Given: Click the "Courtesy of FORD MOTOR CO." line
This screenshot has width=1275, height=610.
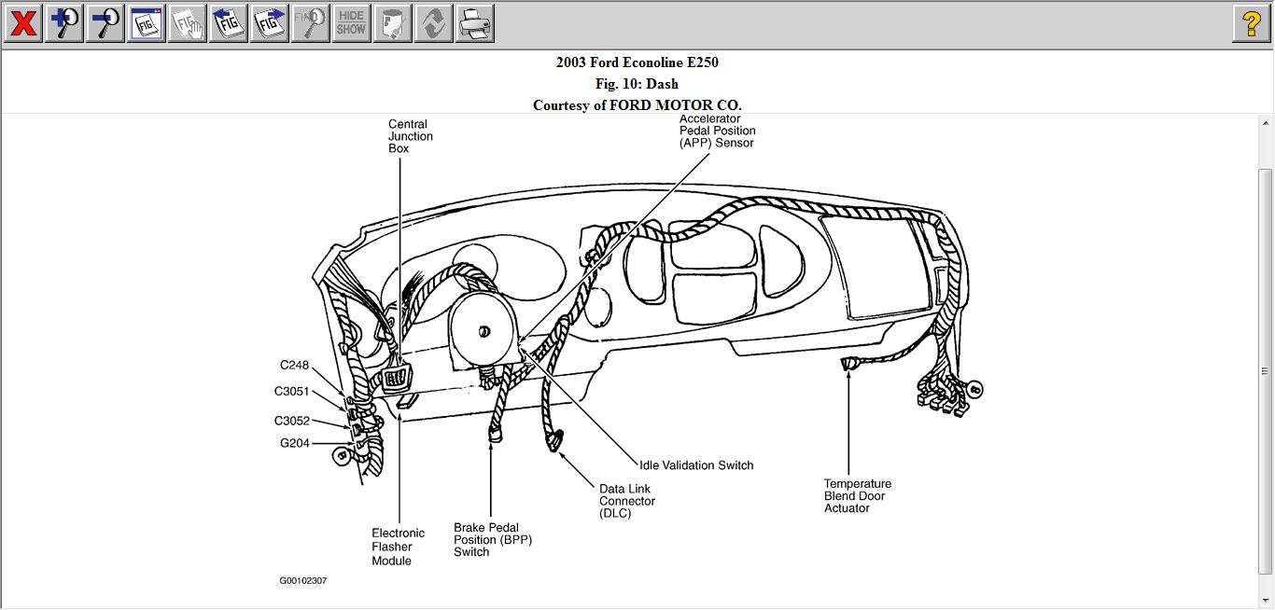Looking at the screenshot, I should [x=637, y=105].
